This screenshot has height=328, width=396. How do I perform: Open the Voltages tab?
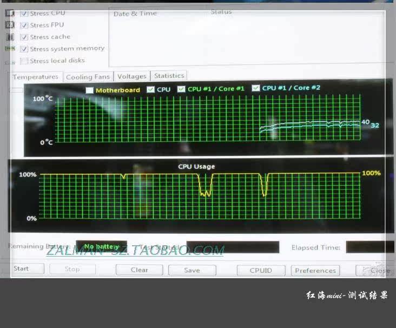pyautogui.click(x=132, y=76)
